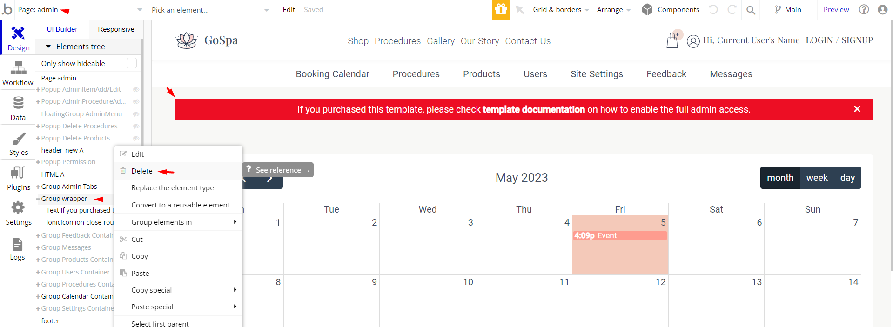Open the Styles brush icon

(x=18, y=139)
